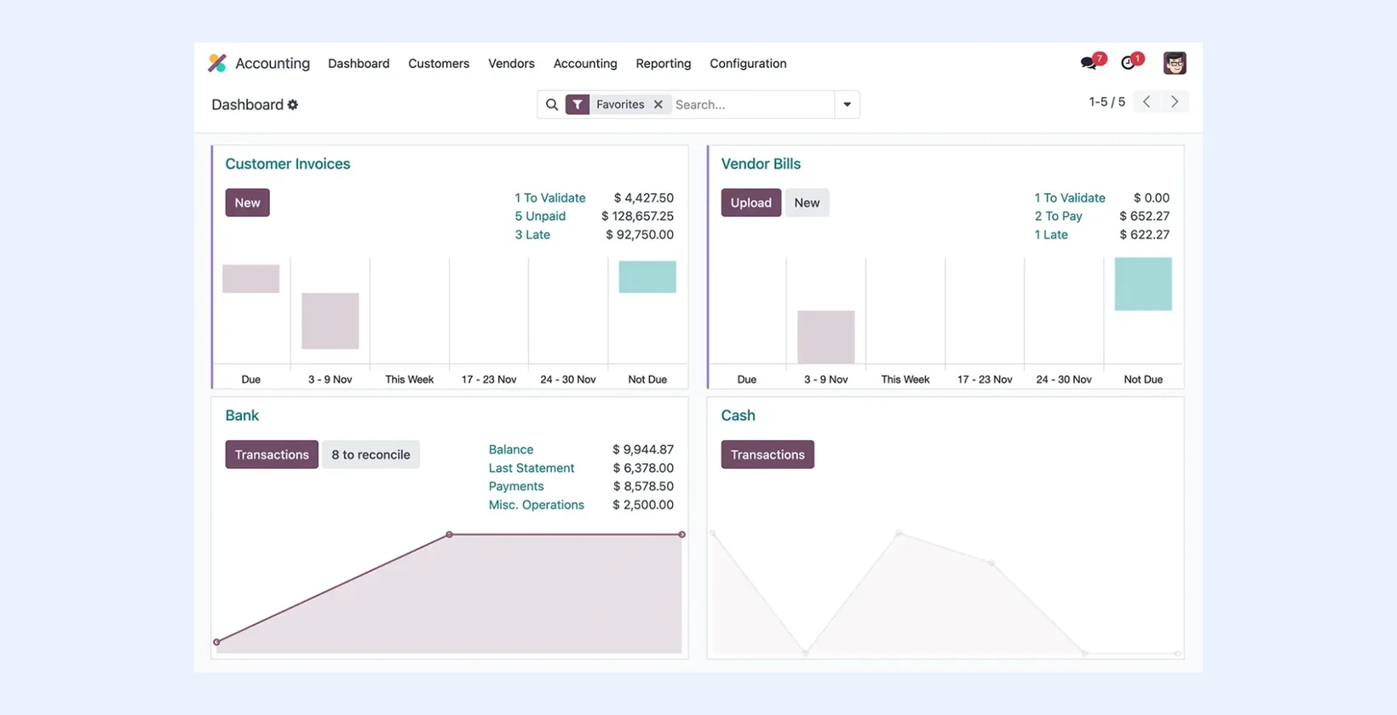
Task: Open the Accounting menu item
Action: [585, 64]
